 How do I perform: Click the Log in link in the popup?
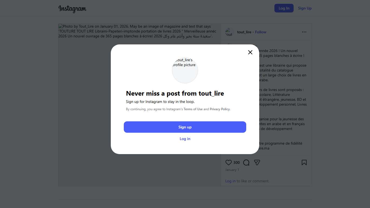[185, 139]
